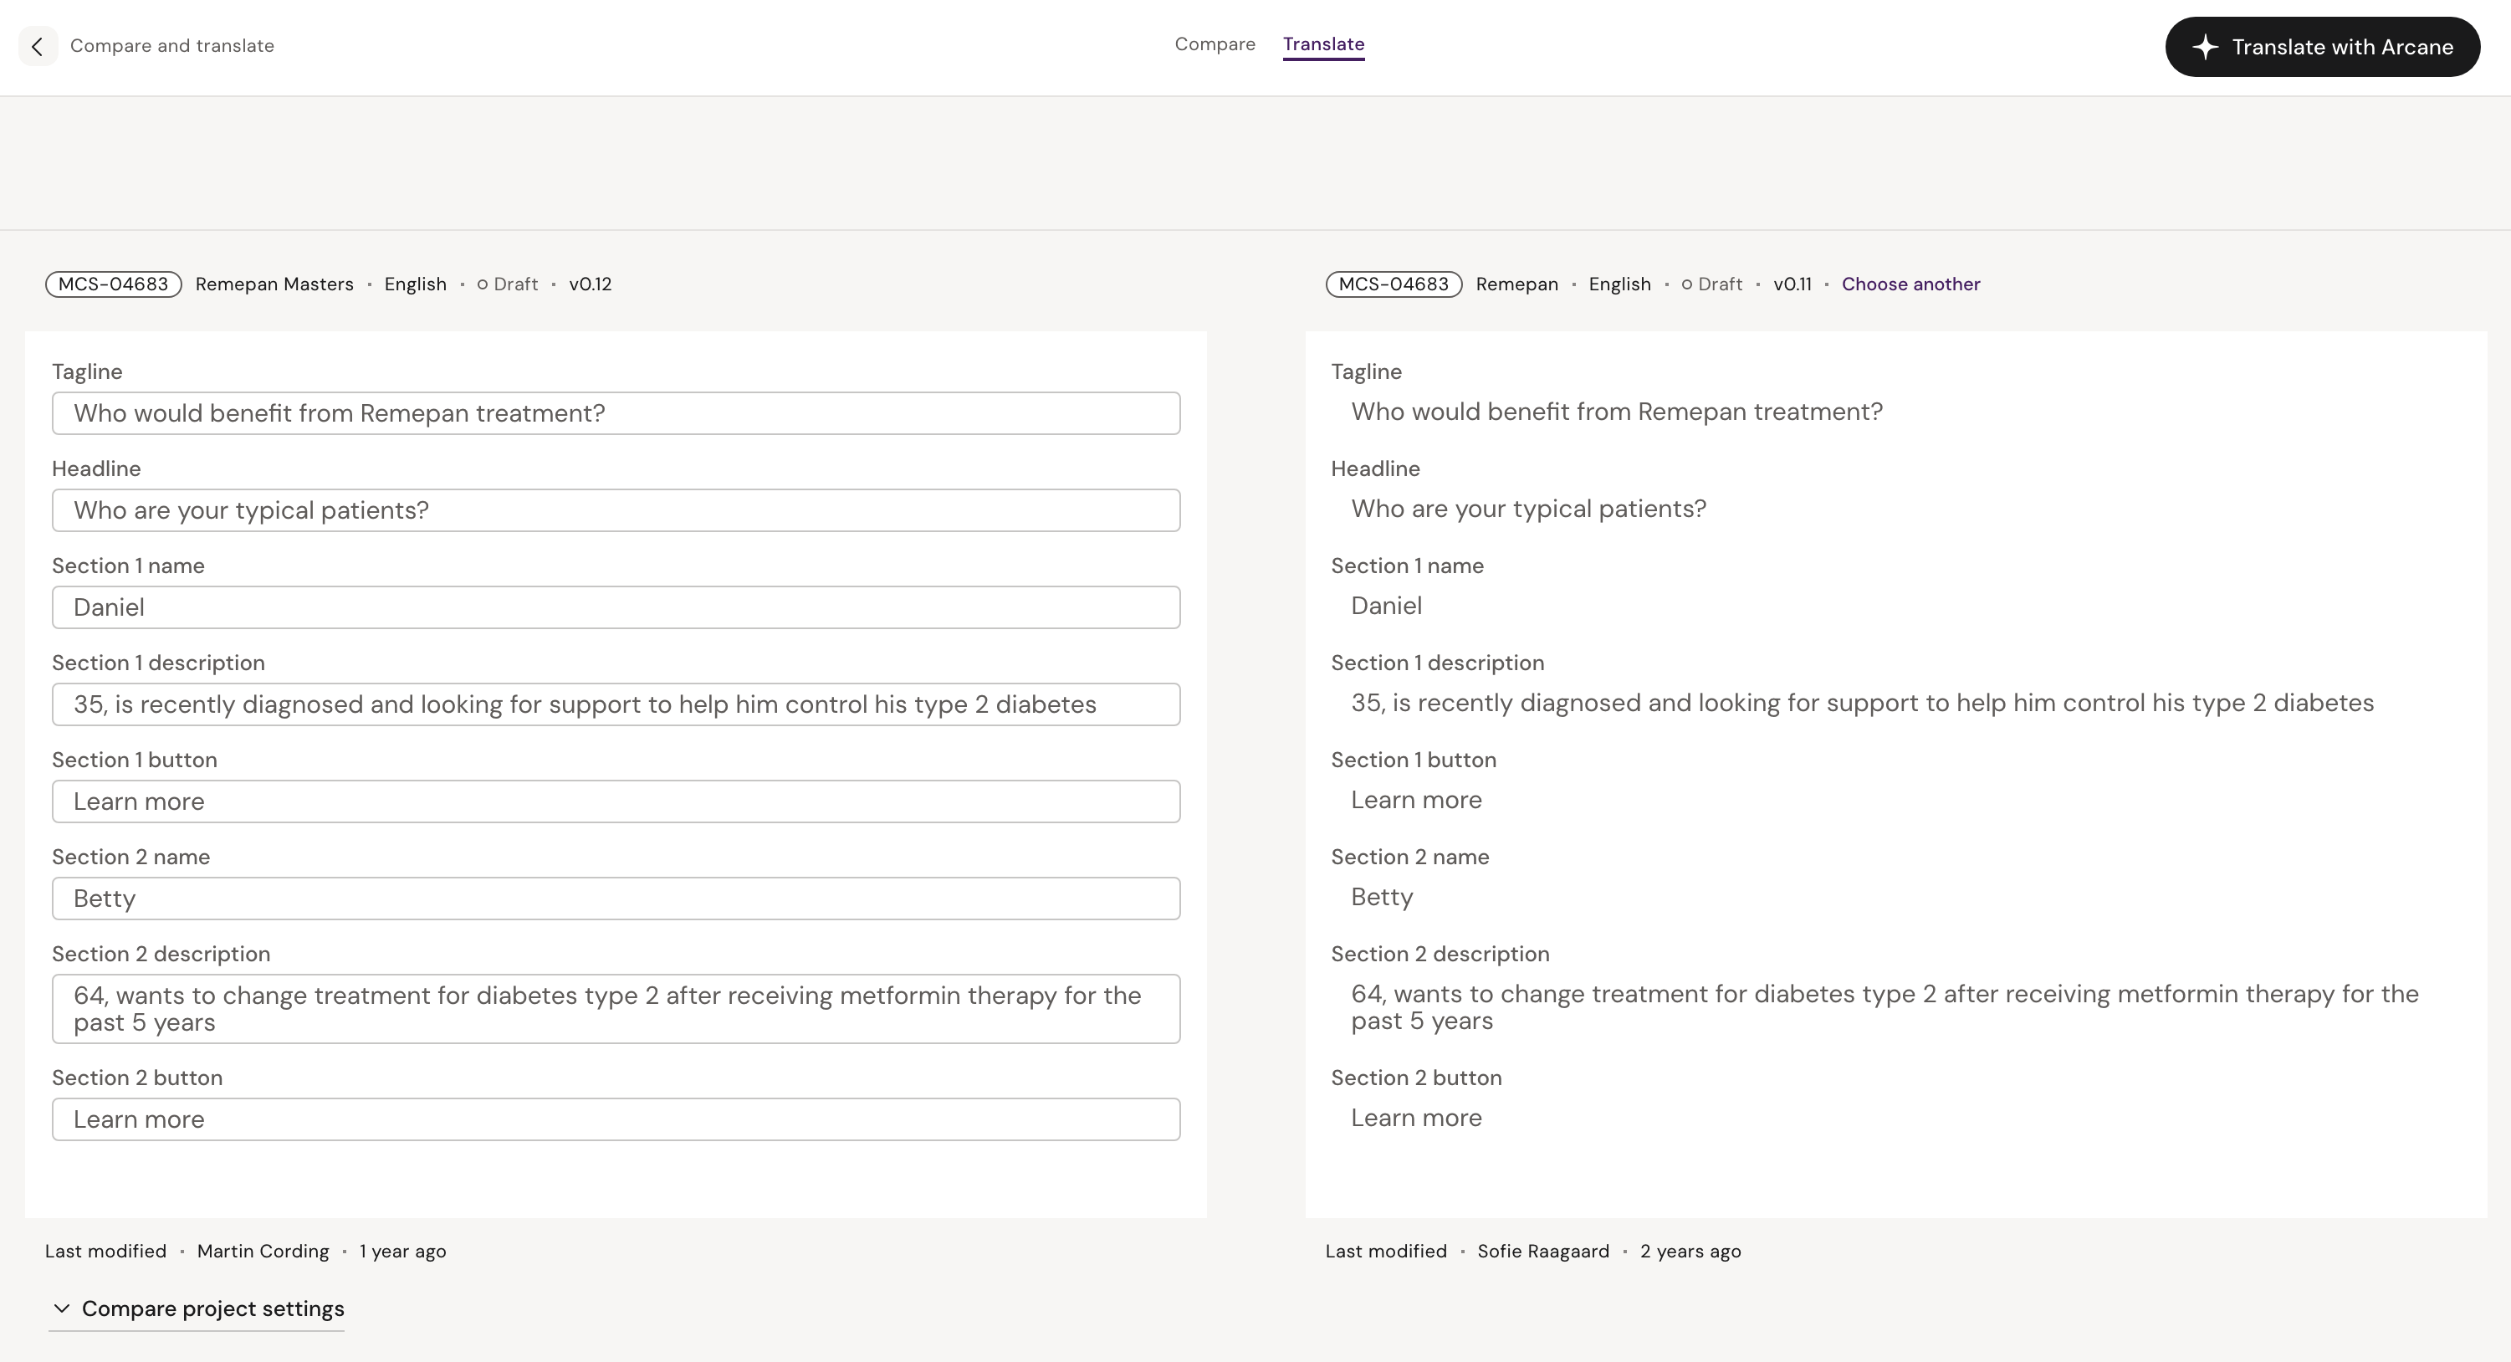Switch to the Compare tab
Screen dimensions: 2511x1362
[x=1215, y=45]
